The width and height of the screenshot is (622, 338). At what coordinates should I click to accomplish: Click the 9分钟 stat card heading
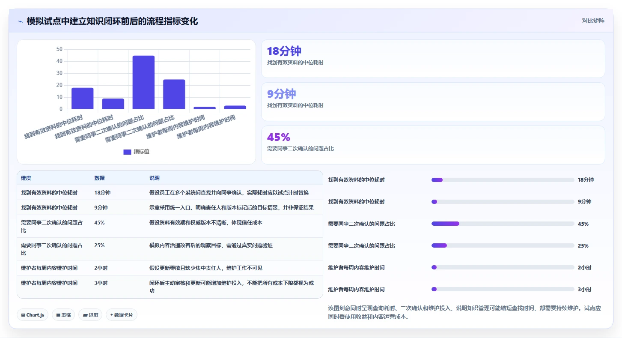coord(282,94)
